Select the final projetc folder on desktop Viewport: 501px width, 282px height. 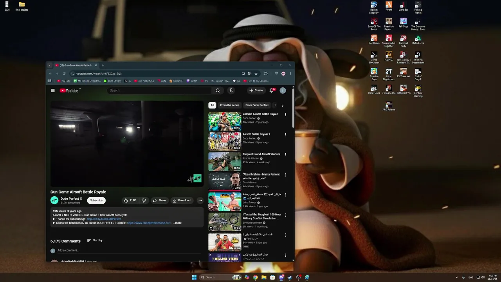[22, 7]
